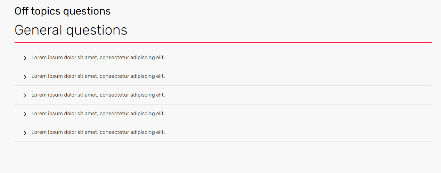Image resolution: width=441 pixels, height=173 pixels.
Task: Click the chevron arrow of the second question
Action: [x=25, y=77]
